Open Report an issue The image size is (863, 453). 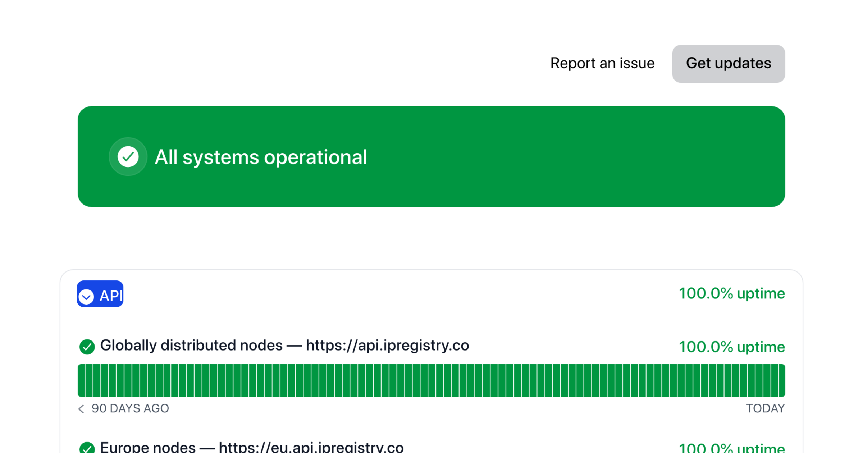(x=602, y=63)
